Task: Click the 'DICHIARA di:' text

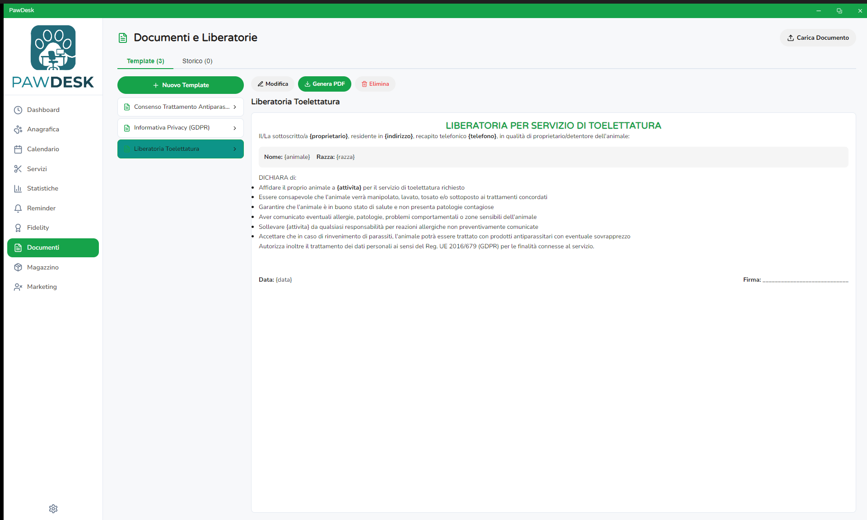Action: [x=278, y=178]
